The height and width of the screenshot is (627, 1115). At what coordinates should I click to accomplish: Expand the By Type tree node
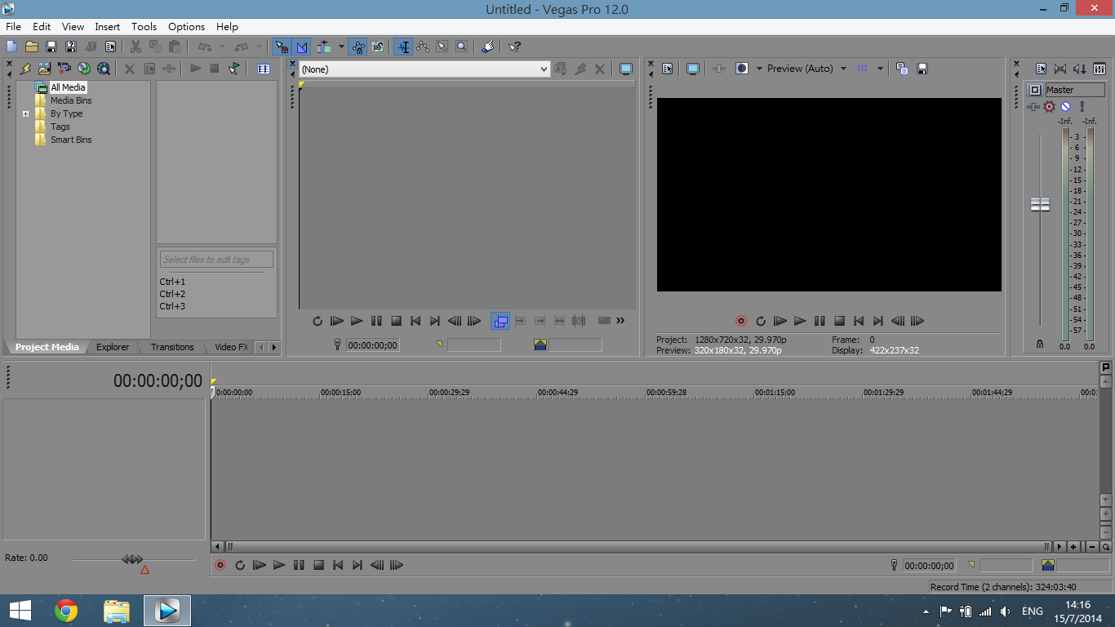(26, 114)
